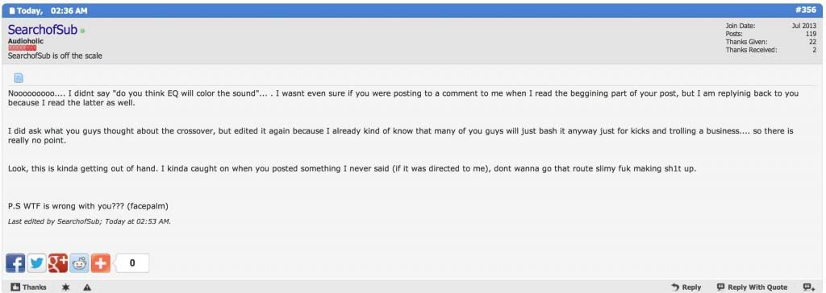Share the post on Facebook
Screen dimensions: 826x293
(15, 263)
